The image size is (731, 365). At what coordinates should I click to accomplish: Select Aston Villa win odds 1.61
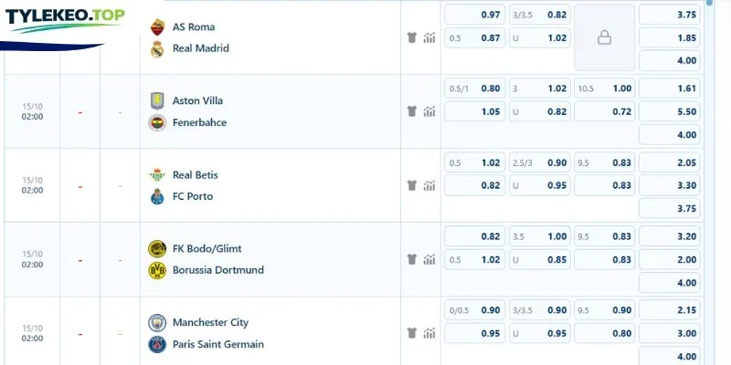tap(669, 89)
